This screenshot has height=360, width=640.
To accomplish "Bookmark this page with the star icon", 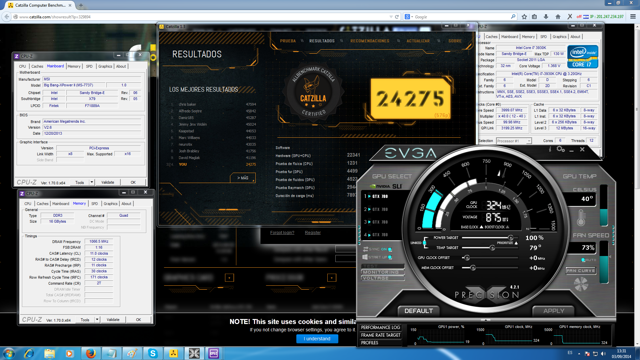I will click(x=524, y=17).
